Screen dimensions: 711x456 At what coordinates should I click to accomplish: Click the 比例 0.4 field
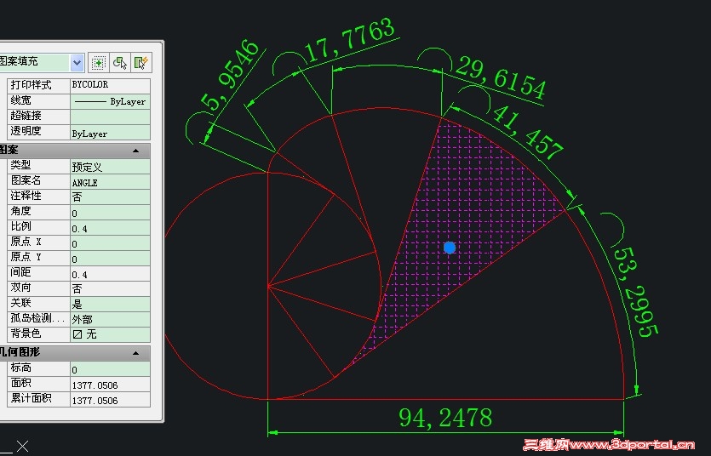click(110, 228)
